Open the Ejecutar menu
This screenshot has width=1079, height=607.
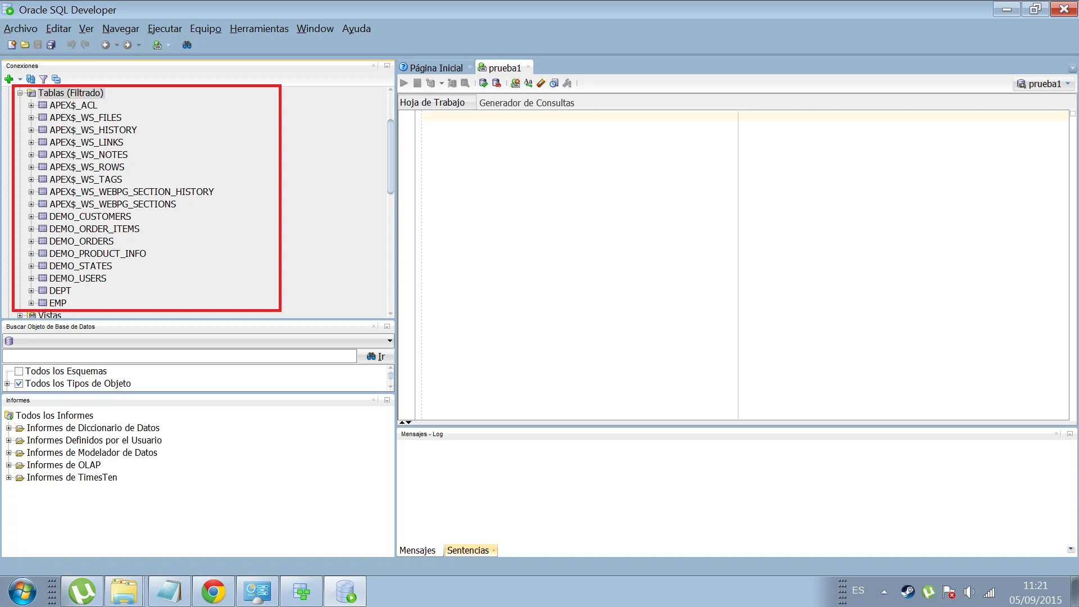165,29
